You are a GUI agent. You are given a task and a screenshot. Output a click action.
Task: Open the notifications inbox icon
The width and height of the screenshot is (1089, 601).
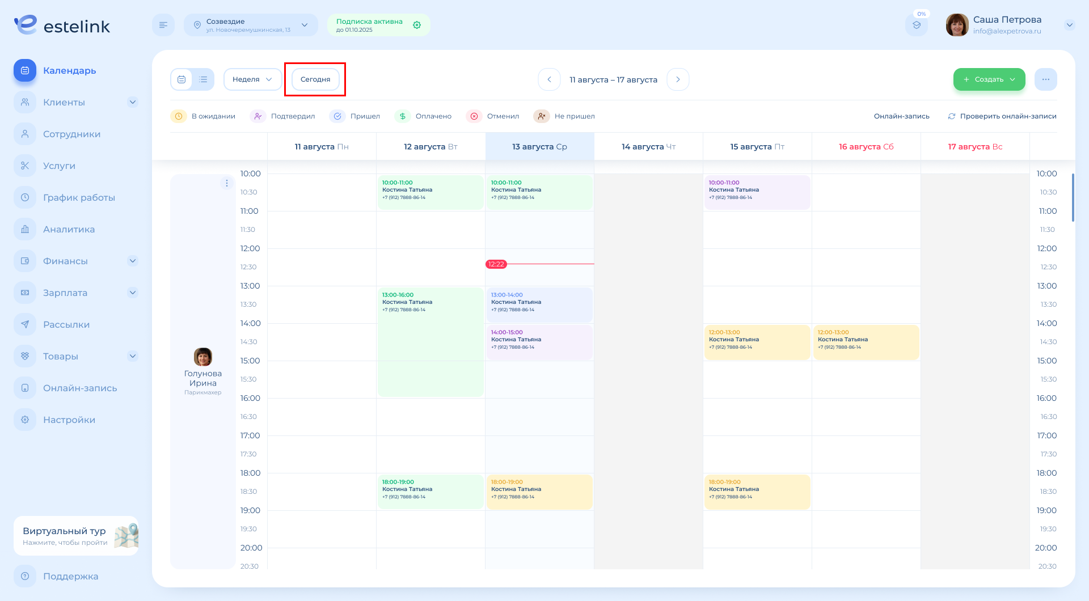[917, 25]
